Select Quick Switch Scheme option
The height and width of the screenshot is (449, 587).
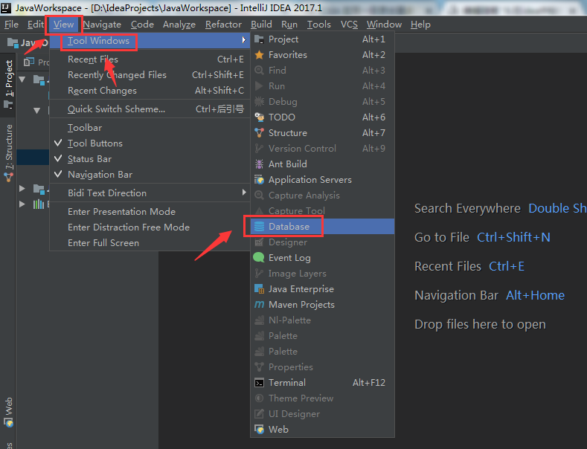[150, 109]
